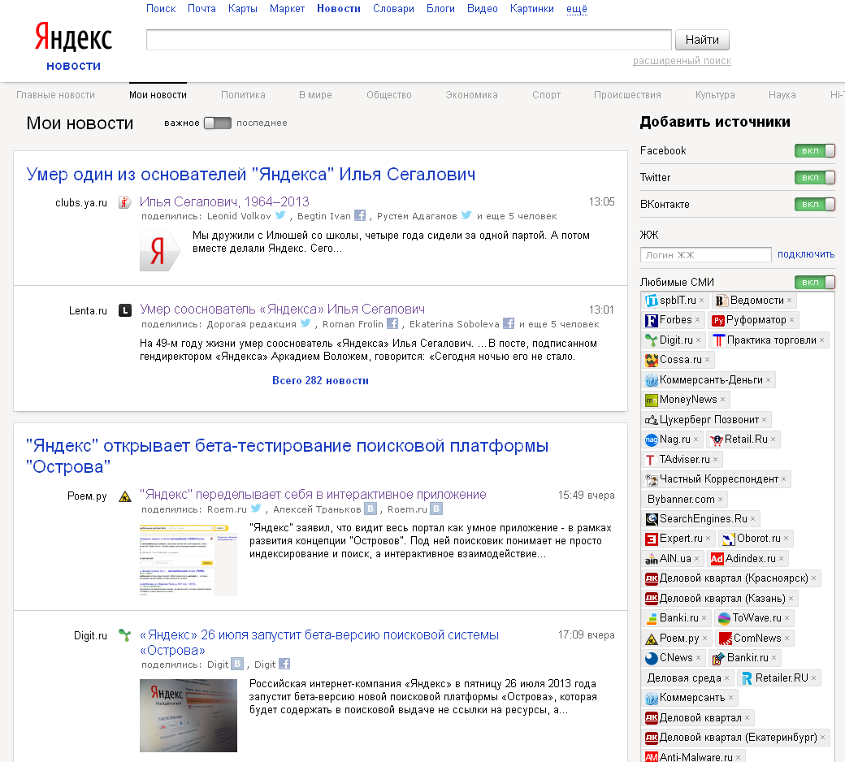This screenshot has height=762, width=845.
Task: Click the Логин ЖЖ input field
Action: [x=705, y=255]
